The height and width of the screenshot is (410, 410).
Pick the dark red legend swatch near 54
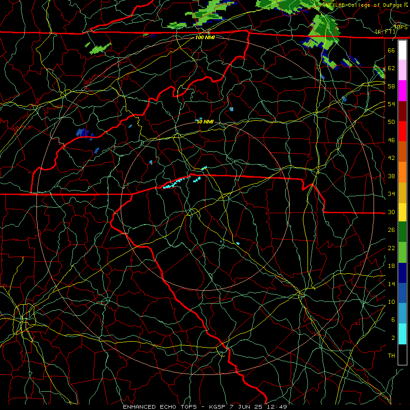click(402, 111)
